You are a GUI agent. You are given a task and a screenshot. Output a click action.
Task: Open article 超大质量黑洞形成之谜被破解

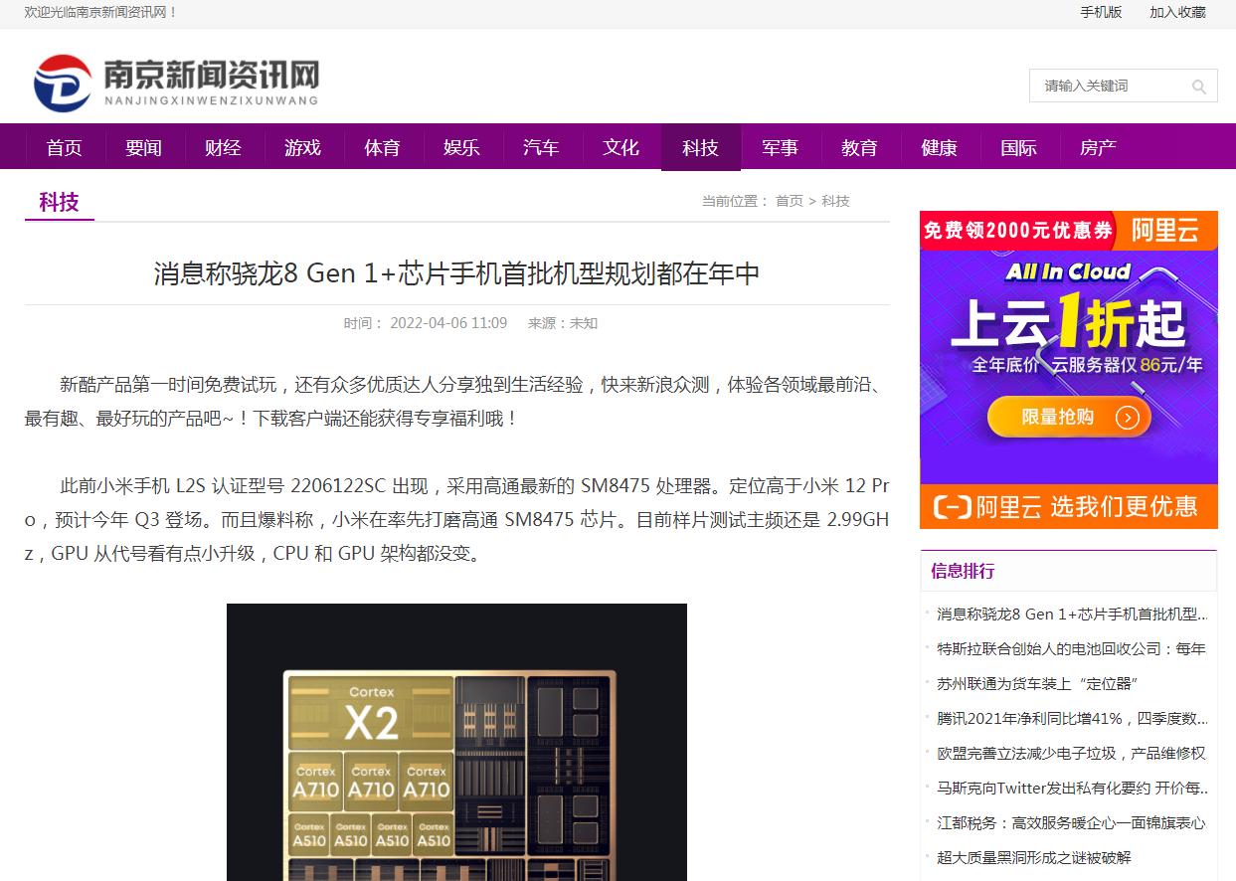point(1034,857)
